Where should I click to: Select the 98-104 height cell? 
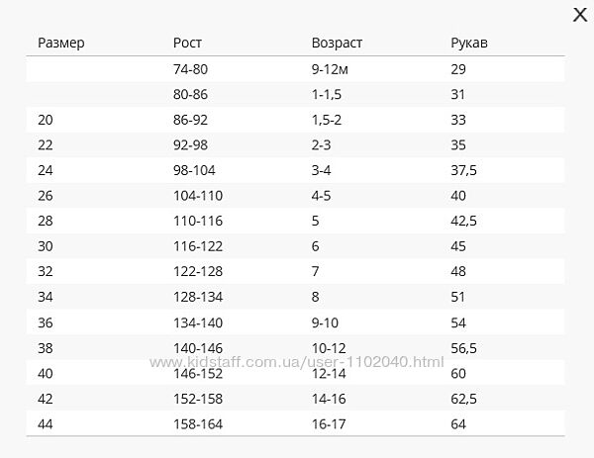194,170
